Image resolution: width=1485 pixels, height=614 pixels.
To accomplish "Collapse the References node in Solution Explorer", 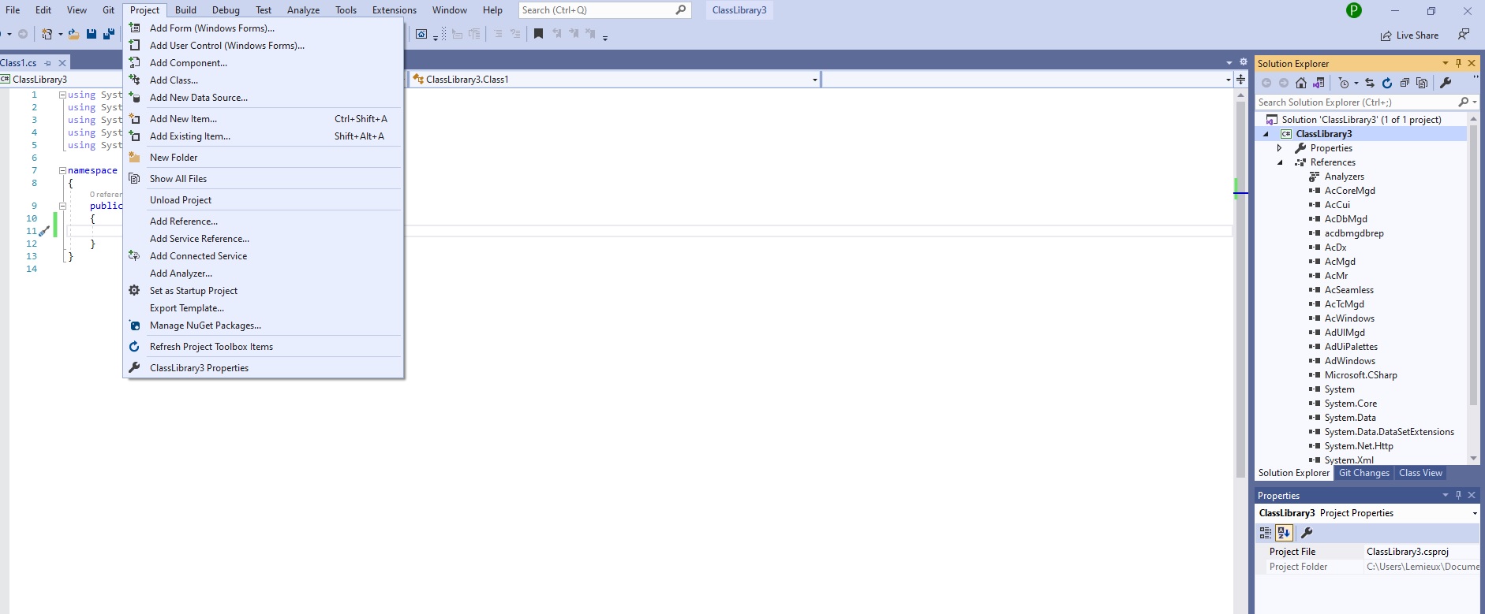I will (1280, 162).
